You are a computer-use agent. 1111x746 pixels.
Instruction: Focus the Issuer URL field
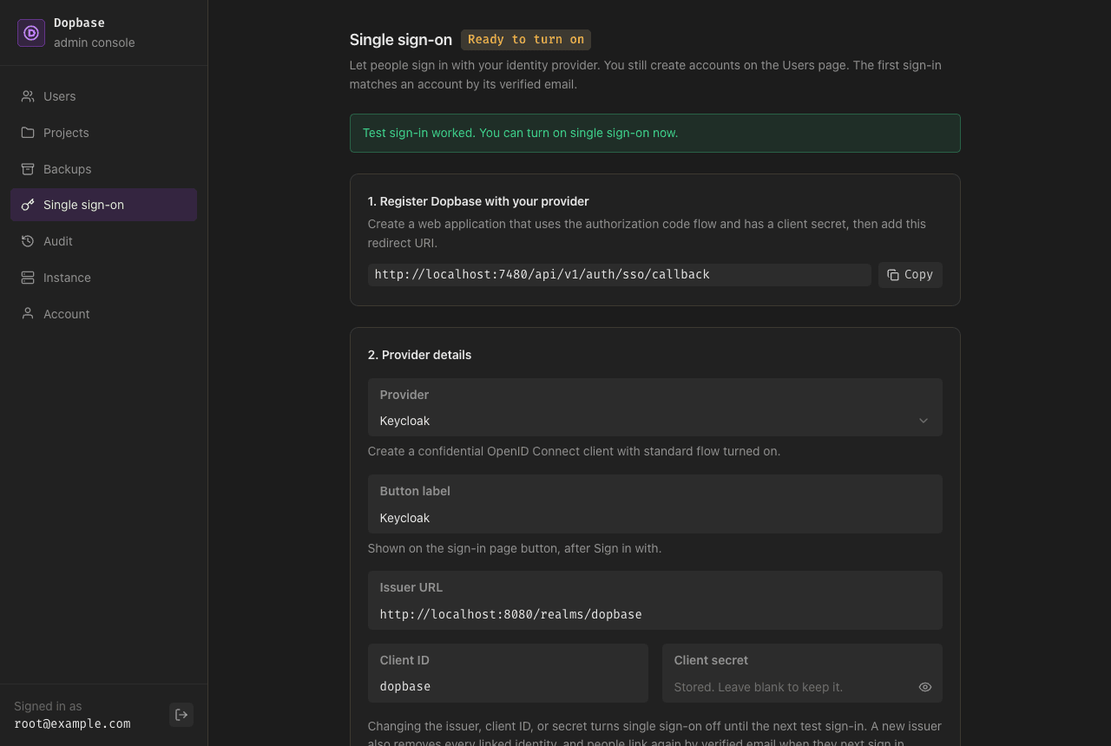[x=655, y=600]
